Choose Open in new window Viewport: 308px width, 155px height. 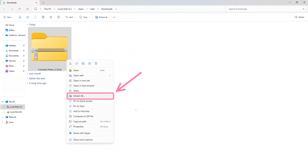pos(90,86)
